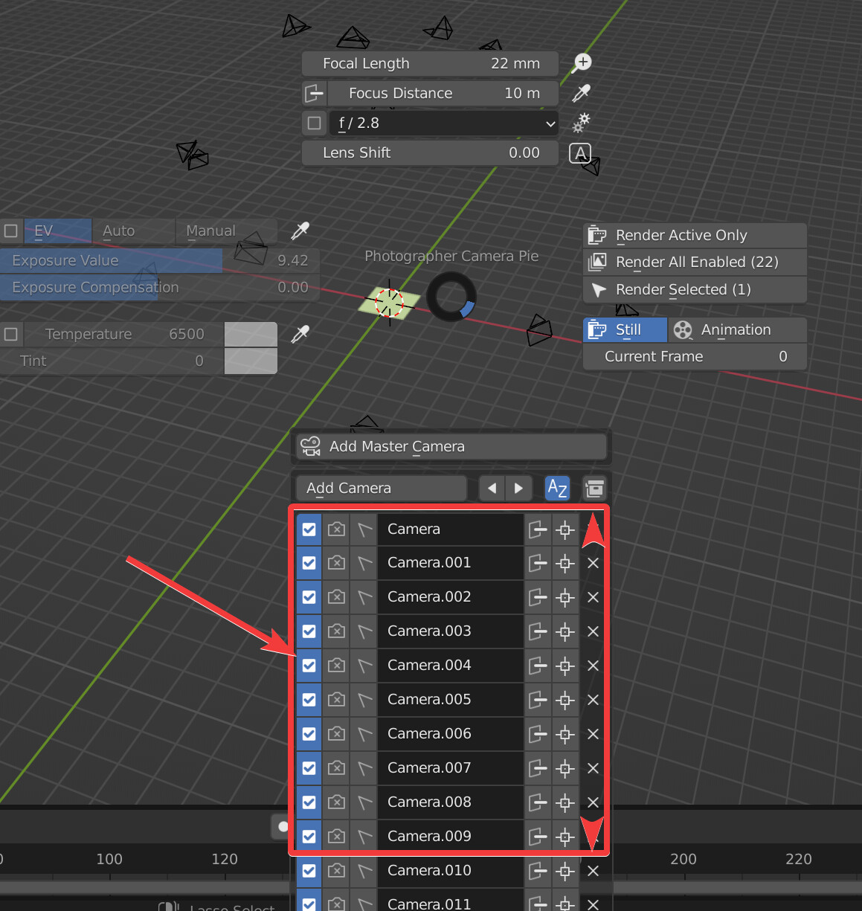This screenshot has height=911, width=862.
Task: Click Render Selected (1)
Action: click(x=695, y=289)
